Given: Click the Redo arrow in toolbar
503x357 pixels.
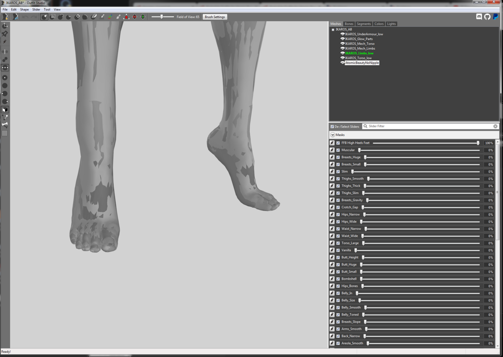Looking at the screenshot, I should point(34,17).
